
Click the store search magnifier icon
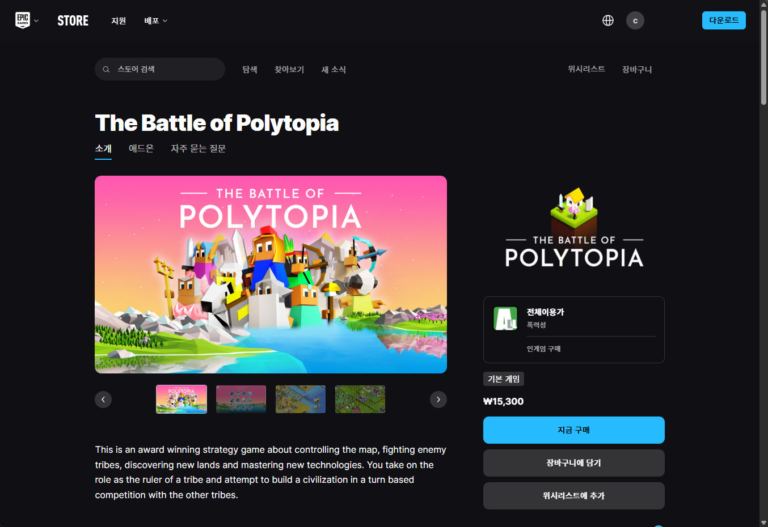106,69
